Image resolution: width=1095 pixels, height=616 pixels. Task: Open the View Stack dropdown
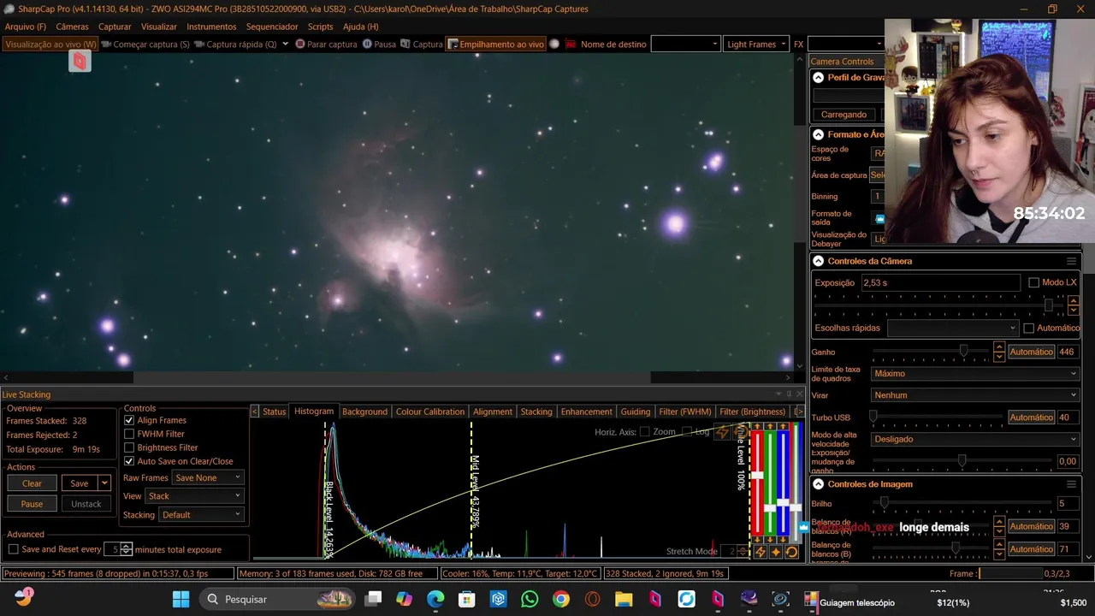[194, 496]
